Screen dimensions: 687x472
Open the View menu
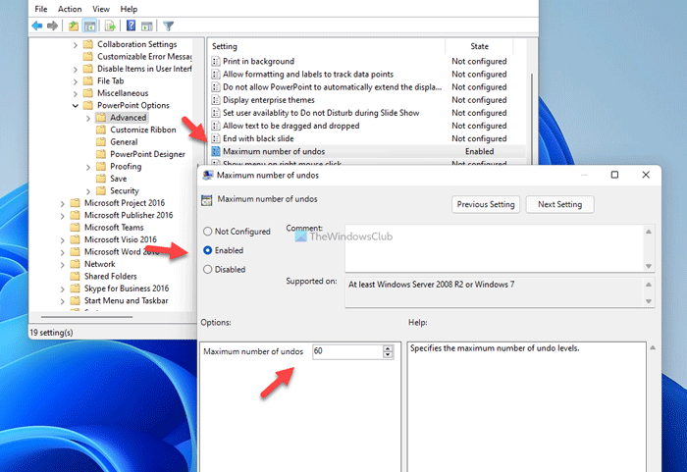click(101, 9)
